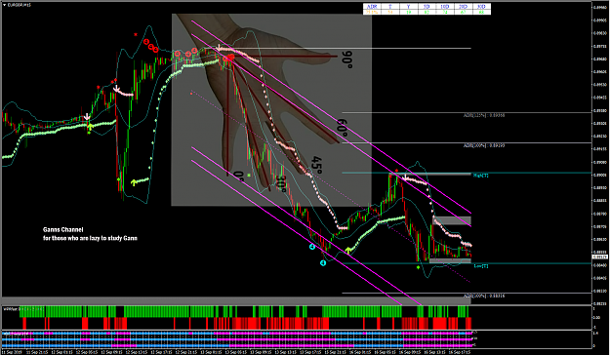Select the lower cyan circled 4 marker

click(x=323, y=263)
